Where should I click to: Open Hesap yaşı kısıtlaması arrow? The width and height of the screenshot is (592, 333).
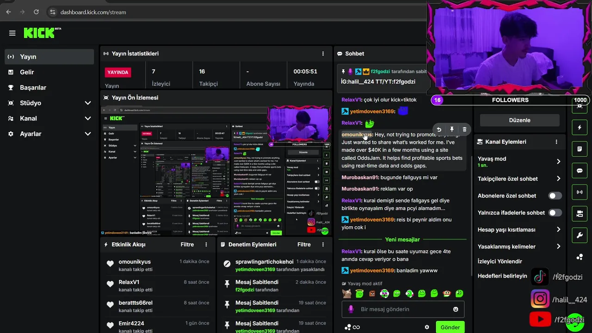click(559, 229)
